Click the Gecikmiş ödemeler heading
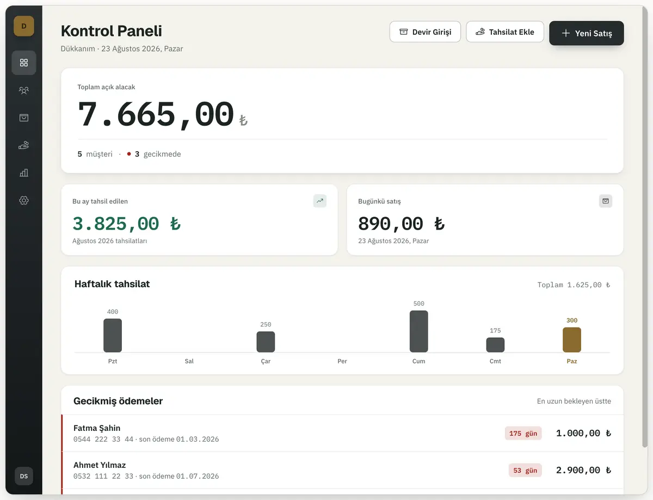Screen dimensions: 653x500 click(118, 401)
